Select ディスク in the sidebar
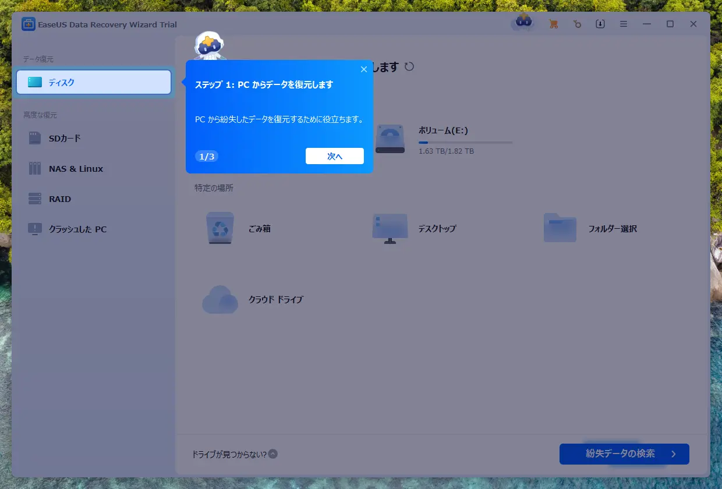Screen dimensions: 722x489 tap(94, 82)
